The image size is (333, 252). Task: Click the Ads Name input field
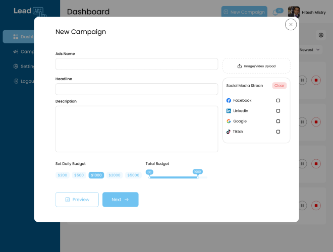137,64
